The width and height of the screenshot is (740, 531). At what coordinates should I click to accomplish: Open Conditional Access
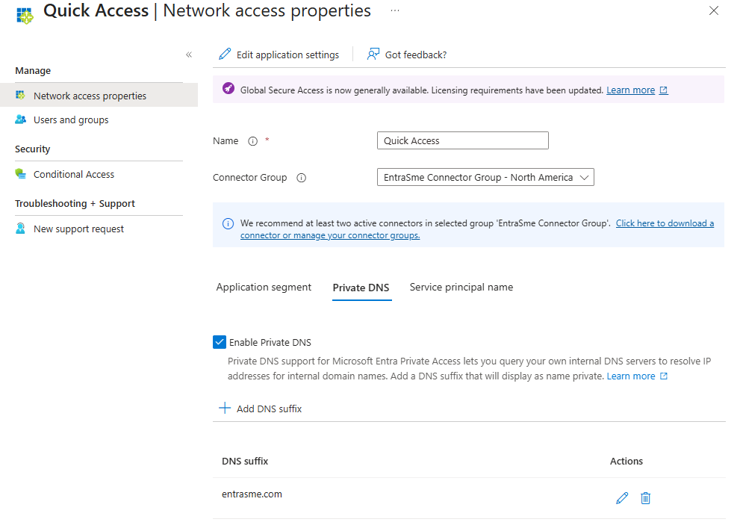74,175
